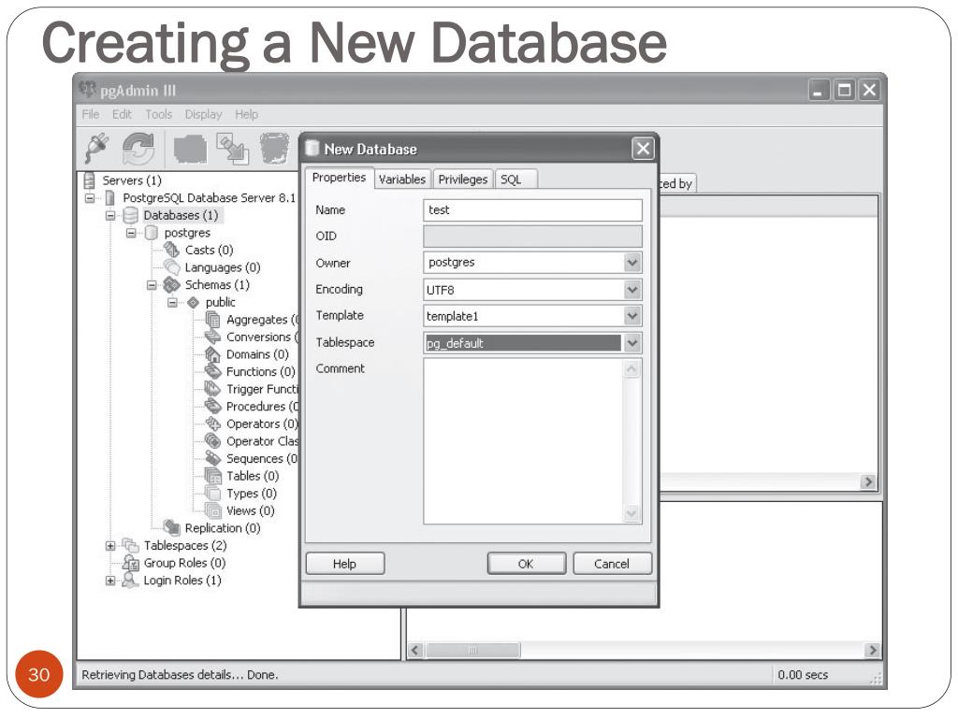Switch to the Variables tab
Screen dimensions: 958x718
[401, 179]
